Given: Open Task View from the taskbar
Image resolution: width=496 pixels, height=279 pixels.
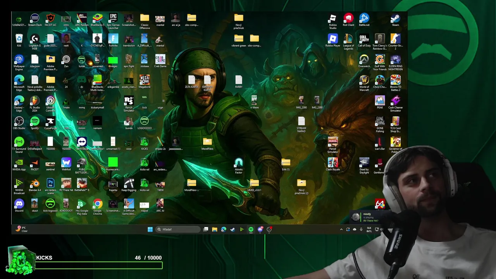Looking at the screenshot, I should (x=206, y=229).
